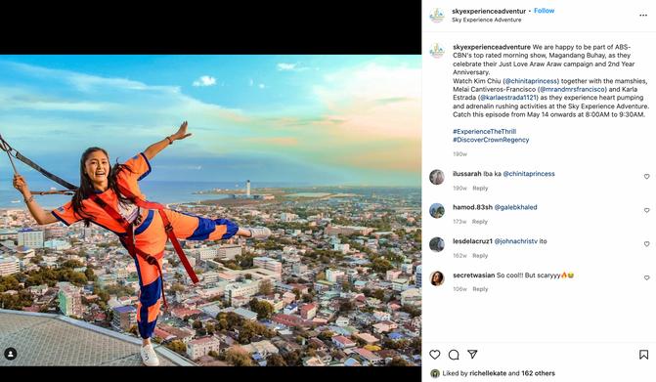656x382 pixels.
Task: Open hamod.83sh's profile avatar
Action: (x=437, y=210)
